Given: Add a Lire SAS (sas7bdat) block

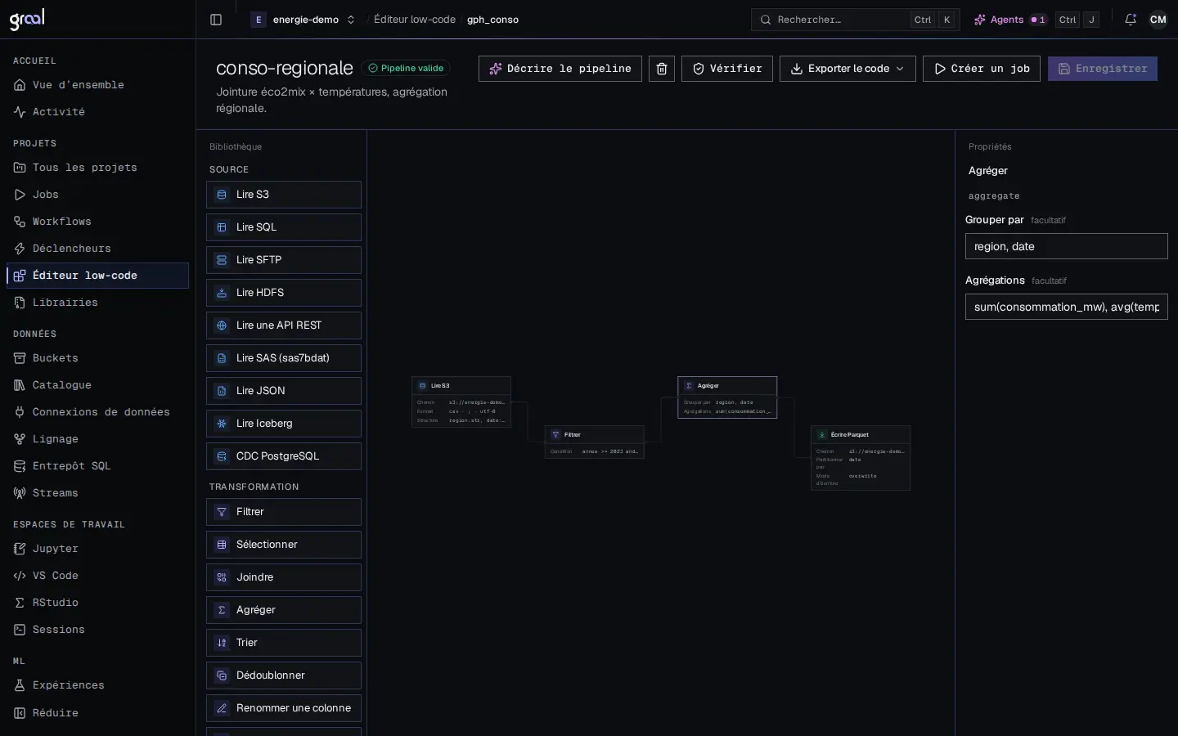Looking at the screenshot, I should coord(284,358).
